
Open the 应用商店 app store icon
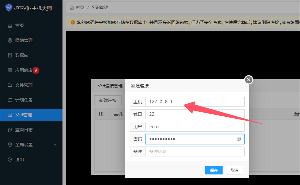coord(10,70)
